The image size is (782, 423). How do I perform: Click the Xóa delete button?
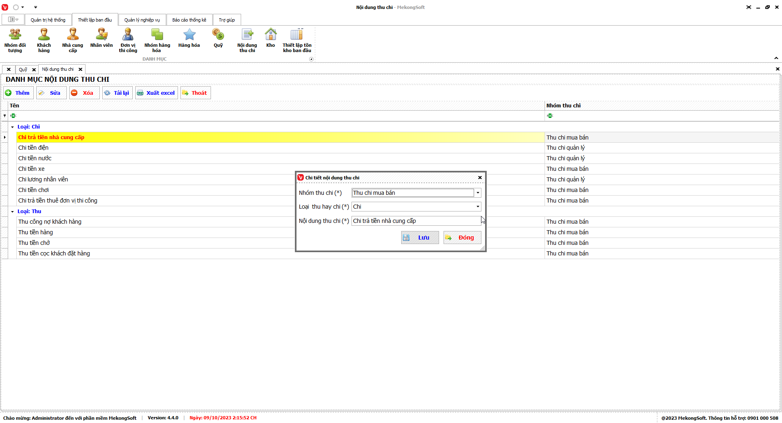tap(84, 93)
